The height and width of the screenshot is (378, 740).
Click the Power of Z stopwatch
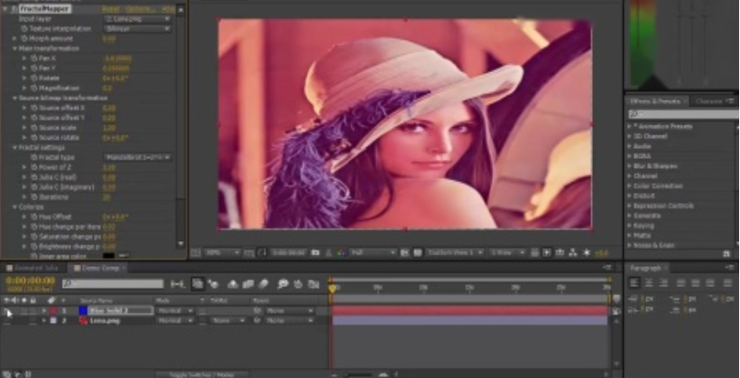point(34,167)
